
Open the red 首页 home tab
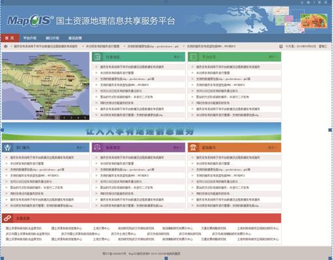(x=10, y=38)
